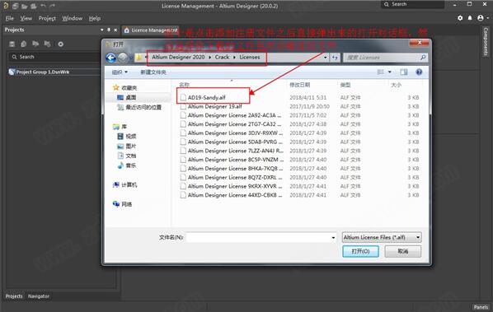
Task: Switch to the Navigator tab
Action: [39, 296]
